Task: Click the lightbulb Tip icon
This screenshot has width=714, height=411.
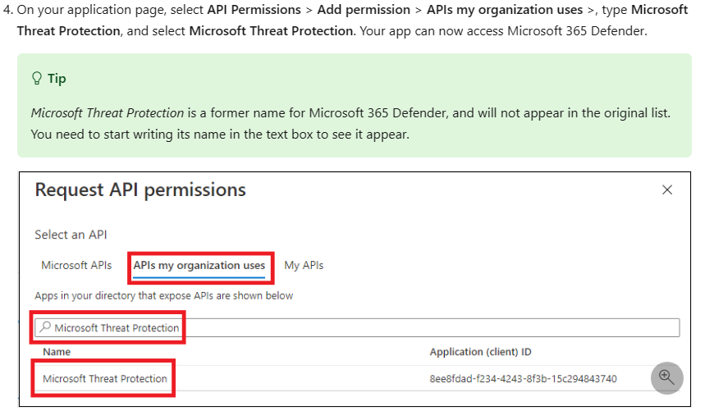Action: 37,78
